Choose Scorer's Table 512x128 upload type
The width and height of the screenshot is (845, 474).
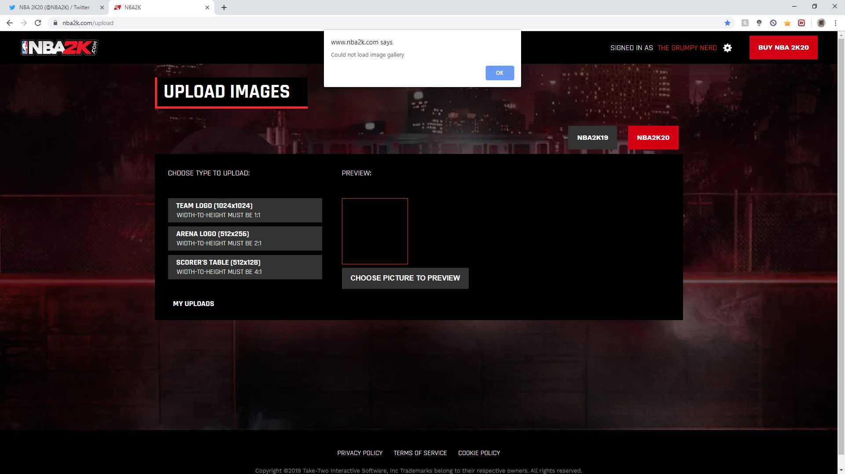coord(245,267)
